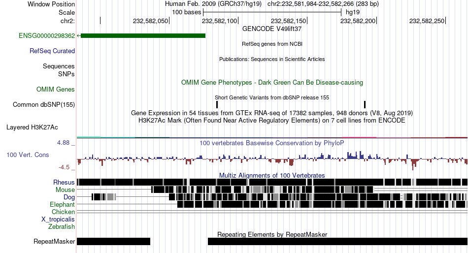Click the H3K27Ac Mark ENCODE track title

point(272,121)
